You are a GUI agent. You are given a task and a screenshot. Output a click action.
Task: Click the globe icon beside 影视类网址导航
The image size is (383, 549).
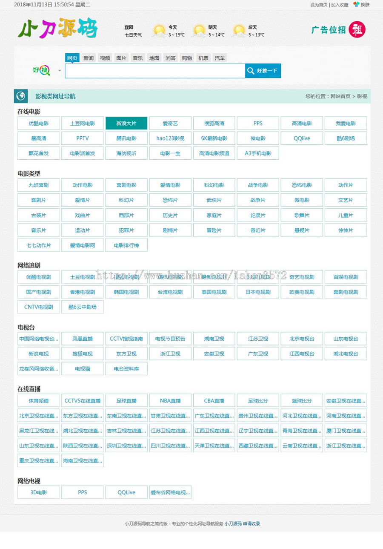[x=20, y=96]
